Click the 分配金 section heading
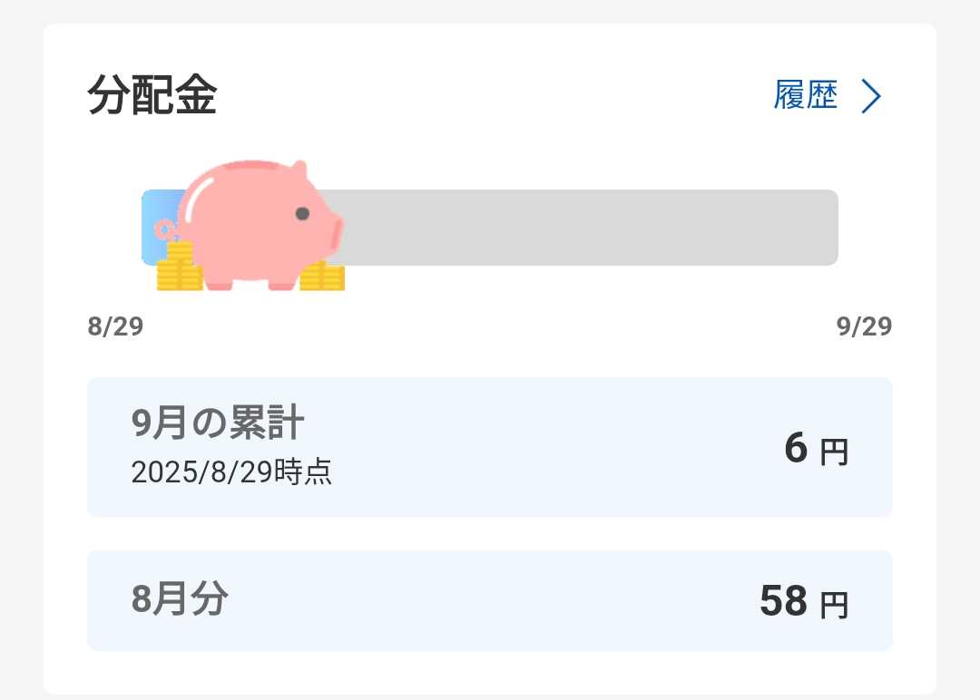 tap(152, 96)
